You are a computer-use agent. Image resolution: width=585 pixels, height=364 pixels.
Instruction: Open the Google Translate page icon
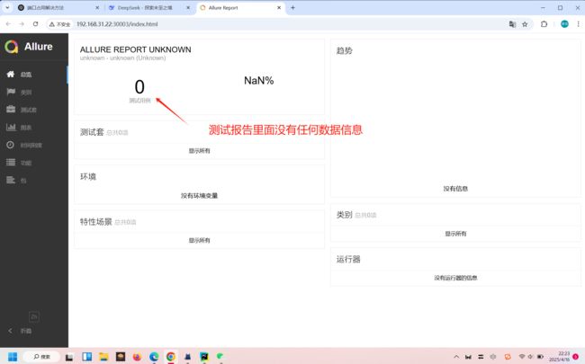click(x=512, y=24)
